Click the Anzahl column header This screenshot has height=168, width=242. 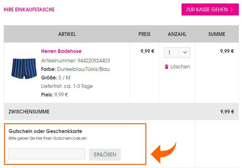coord(177,34)
